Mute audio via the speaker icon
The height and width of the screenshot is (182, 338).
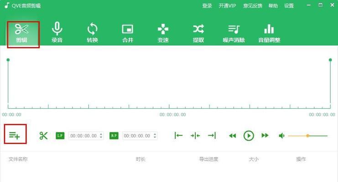tap(281, 136)
